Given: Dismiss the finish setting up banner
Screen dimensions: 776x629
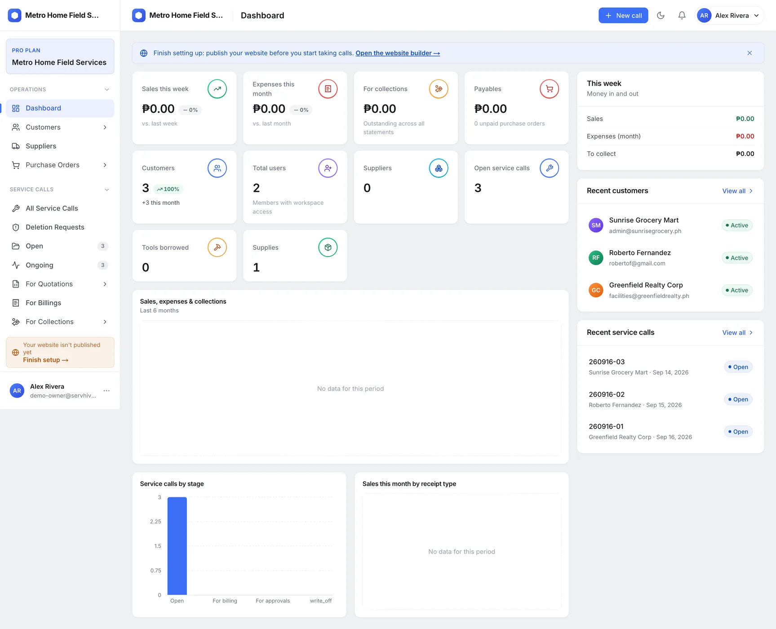Looking at the screenshot, I should [749, 53].
